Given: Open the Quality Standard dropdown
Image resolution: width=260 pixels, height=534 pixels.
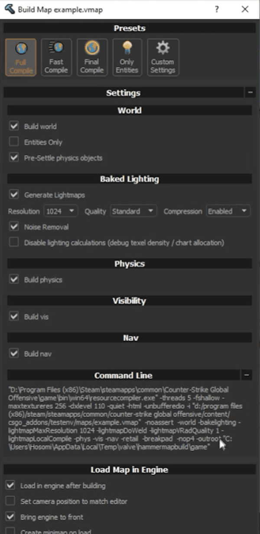Looking at the screenshot, I should [x=133, y=211].
